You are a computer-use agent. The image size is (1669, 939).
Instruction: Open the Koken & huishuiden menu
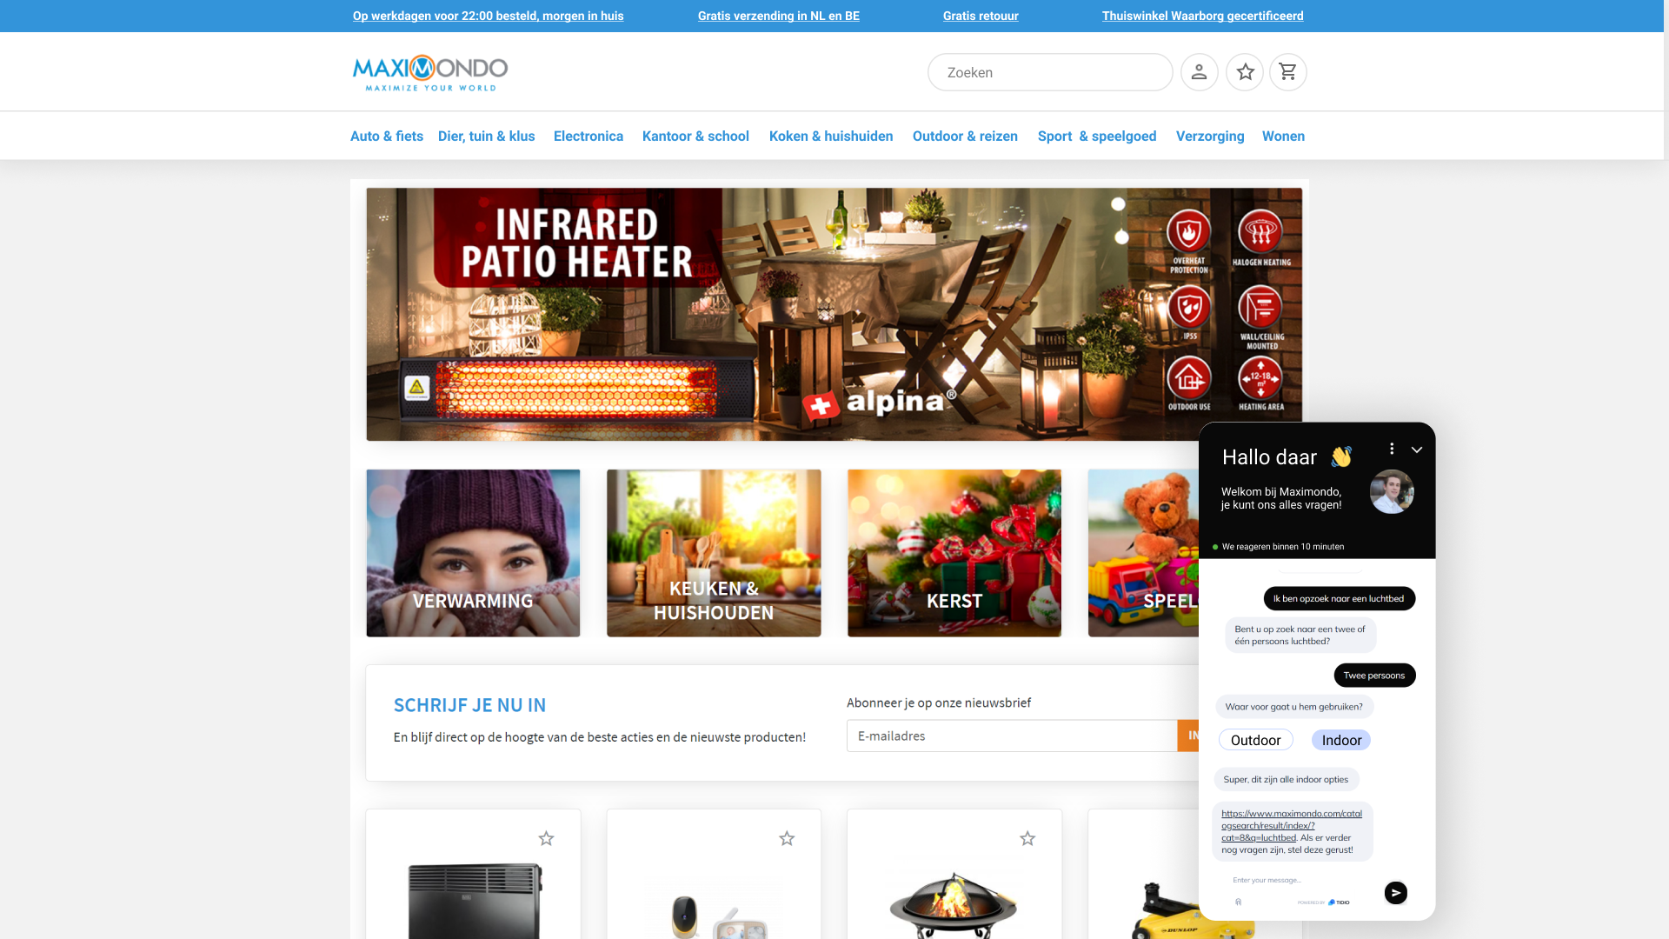tap(831, 136)
